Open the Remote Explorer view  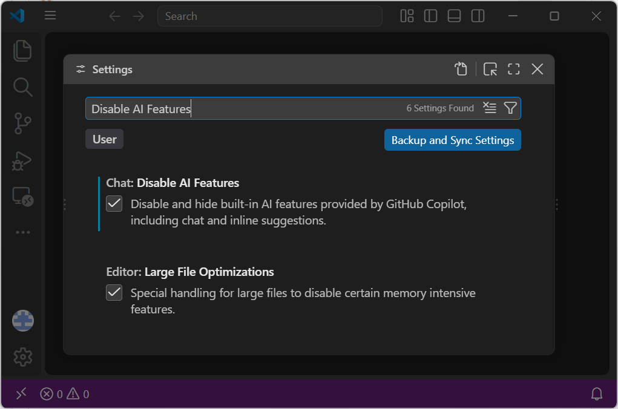pos(22,197)
